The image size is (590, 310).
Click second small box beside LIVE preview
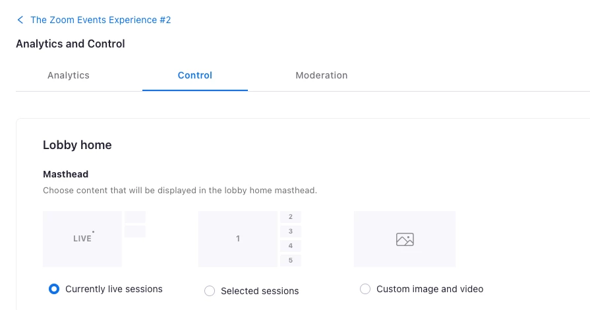pyautogui.click(x=135, y=232)
